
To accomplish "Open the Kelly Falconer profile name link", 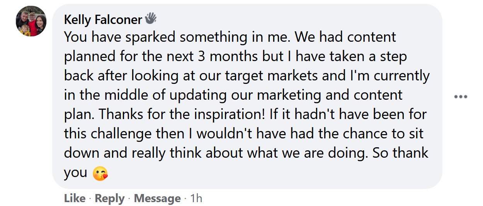I will (103, 19).
